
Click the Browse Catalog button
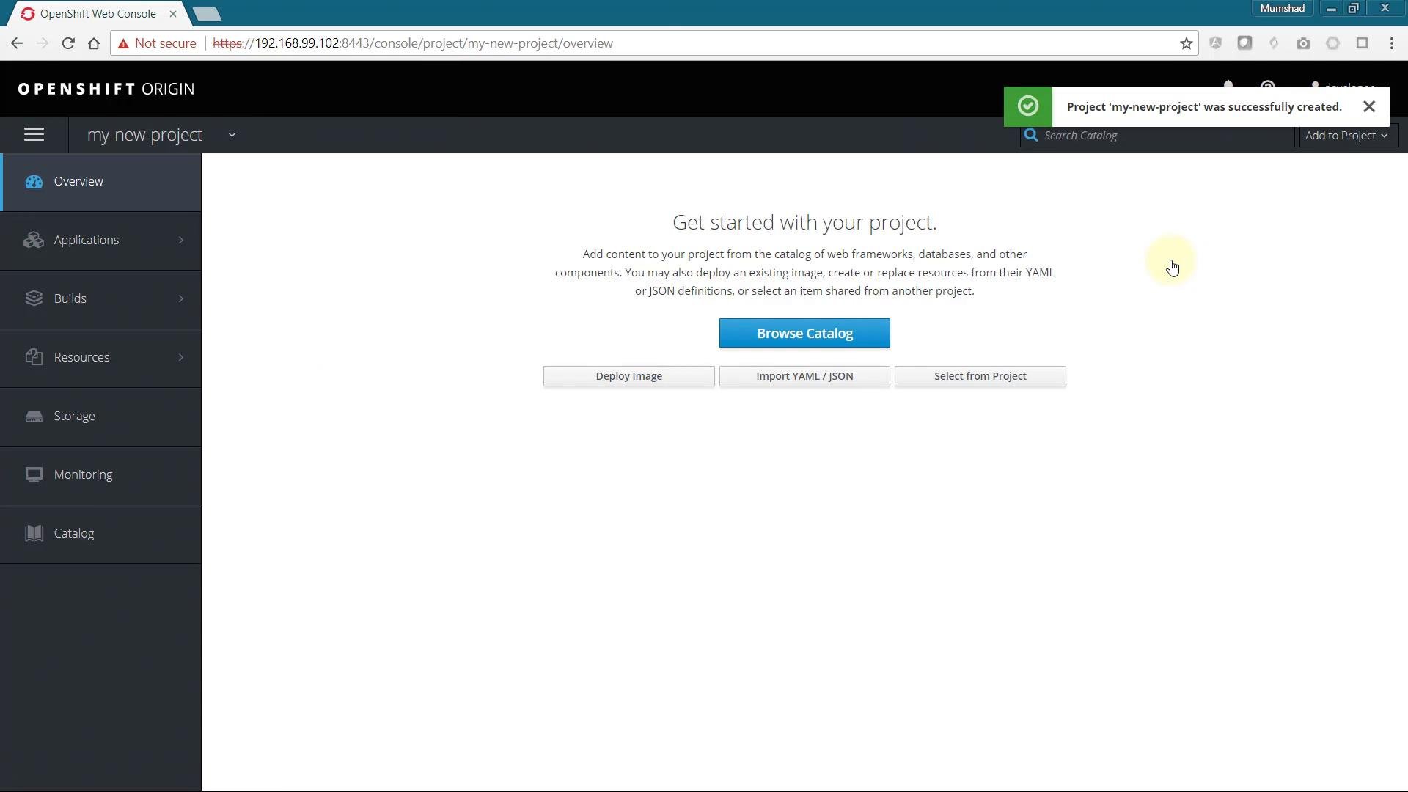click(804, 333)
